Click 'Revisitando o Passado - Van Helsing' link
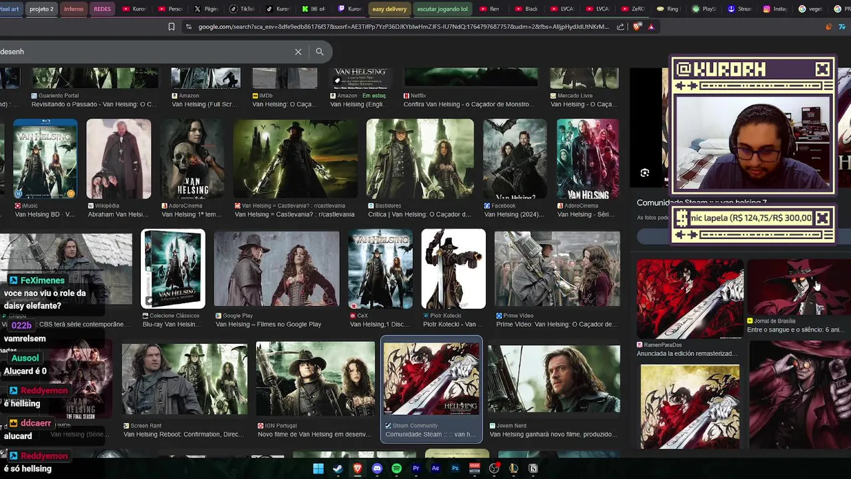This screenshot has height=479, width=851. coord(95,104)
